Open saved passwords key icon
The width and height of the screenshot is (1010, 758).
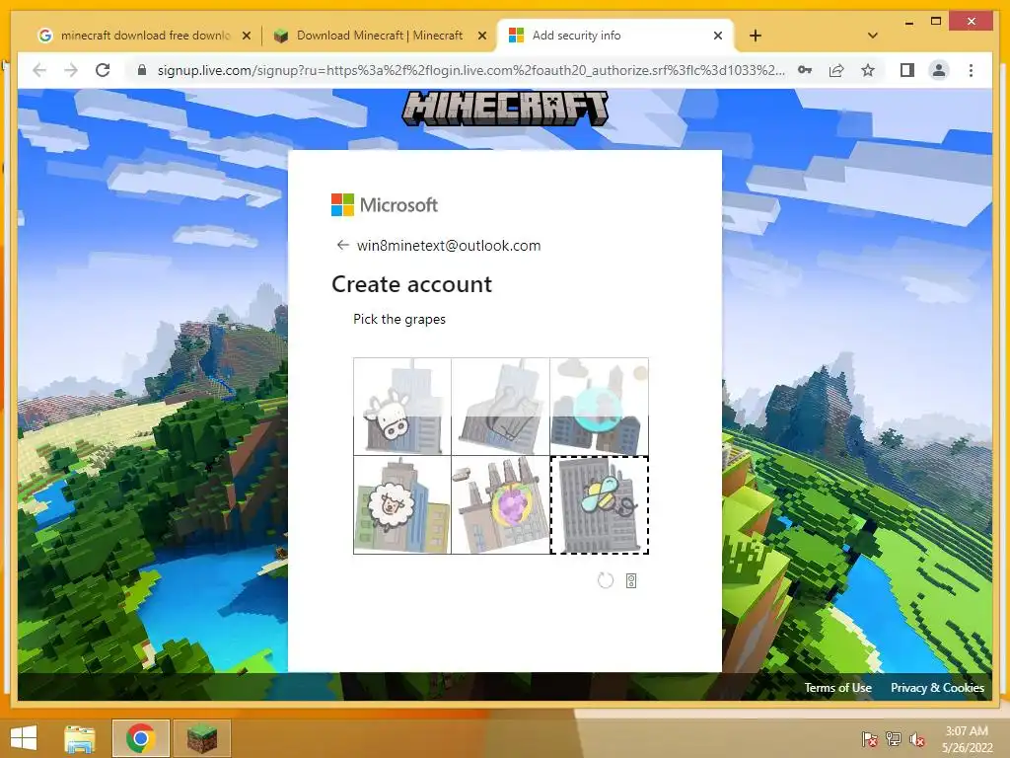pos(805,70)
